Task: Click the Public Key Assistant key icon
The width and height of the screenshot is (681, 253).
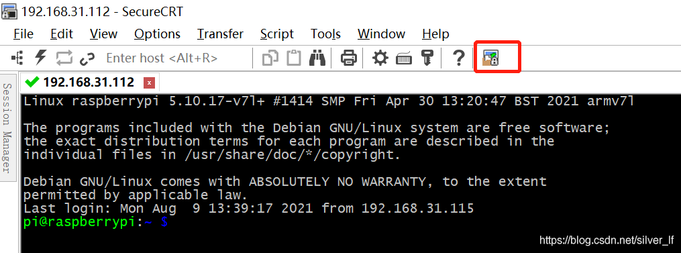Action: coord(427,58)
